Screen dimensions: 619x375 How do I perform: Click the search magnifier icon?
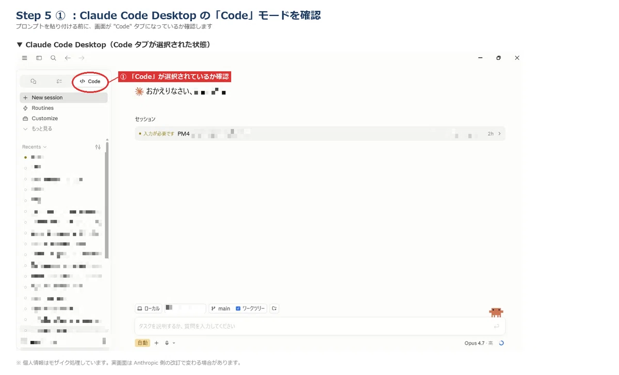click(53, 58)
